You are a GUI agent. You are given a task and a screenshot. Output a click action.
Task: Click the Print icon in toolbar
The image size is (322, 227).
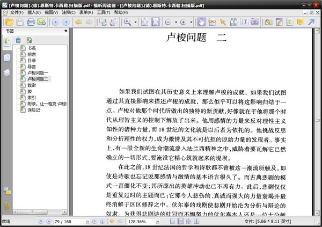31,22
